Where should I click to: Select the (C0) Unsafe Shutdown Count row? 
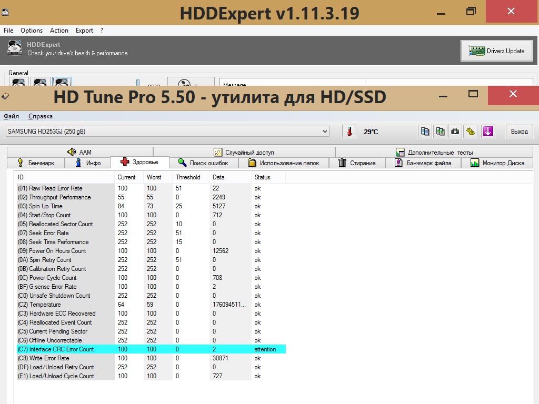151,296
